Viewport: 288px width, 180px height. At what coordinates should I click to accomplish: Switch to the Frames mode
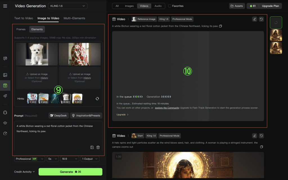click(x=21, y=29)
